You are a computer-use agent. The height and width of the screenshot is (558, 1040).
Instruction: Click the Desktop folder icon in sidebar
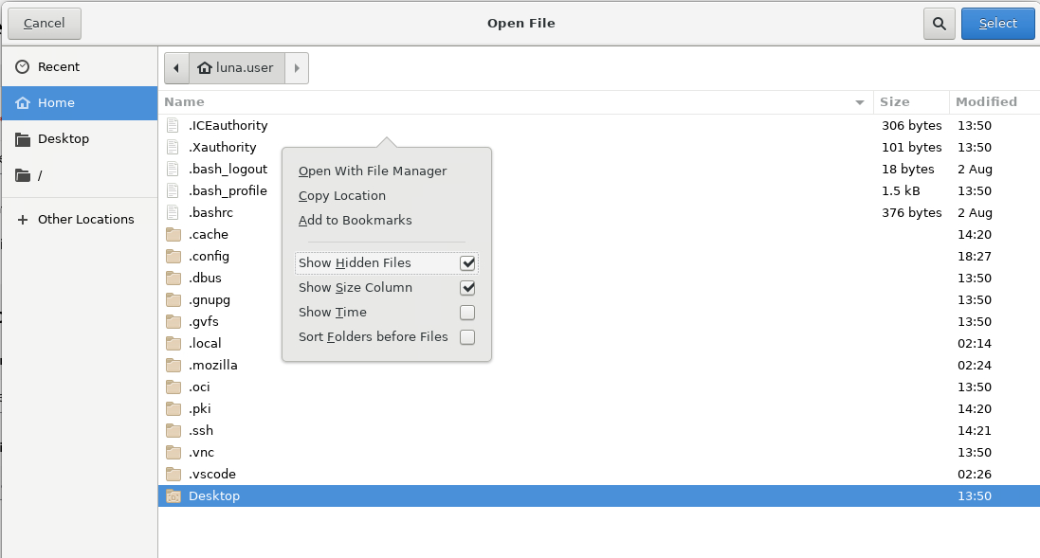[x=23, y=139]
